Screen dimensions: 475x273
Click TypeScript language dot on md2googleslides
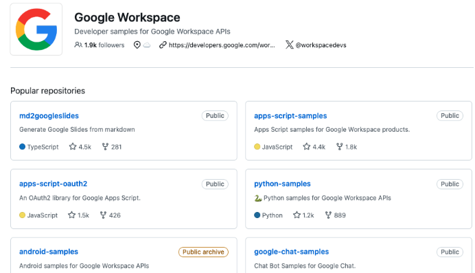click(x=22, y=147)
